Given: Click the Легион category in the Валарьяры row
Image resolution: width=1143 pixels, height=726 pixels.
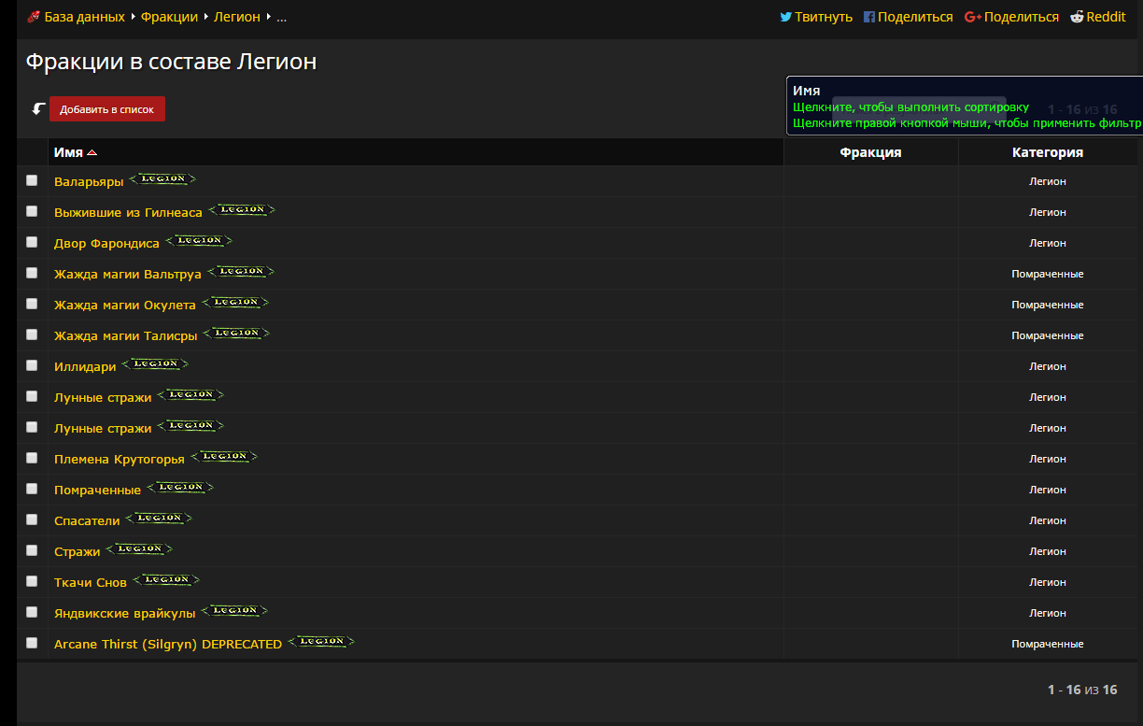Looking at the screenshot, I should [x=1048, y=181].
